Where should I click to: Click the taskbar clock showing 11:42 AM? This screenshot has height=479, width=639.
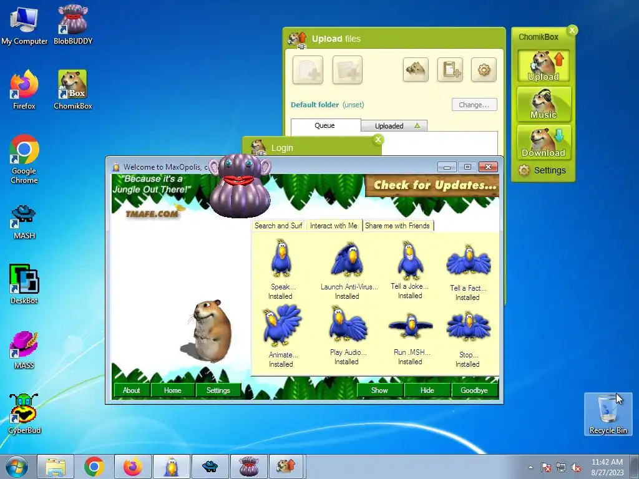607,467
